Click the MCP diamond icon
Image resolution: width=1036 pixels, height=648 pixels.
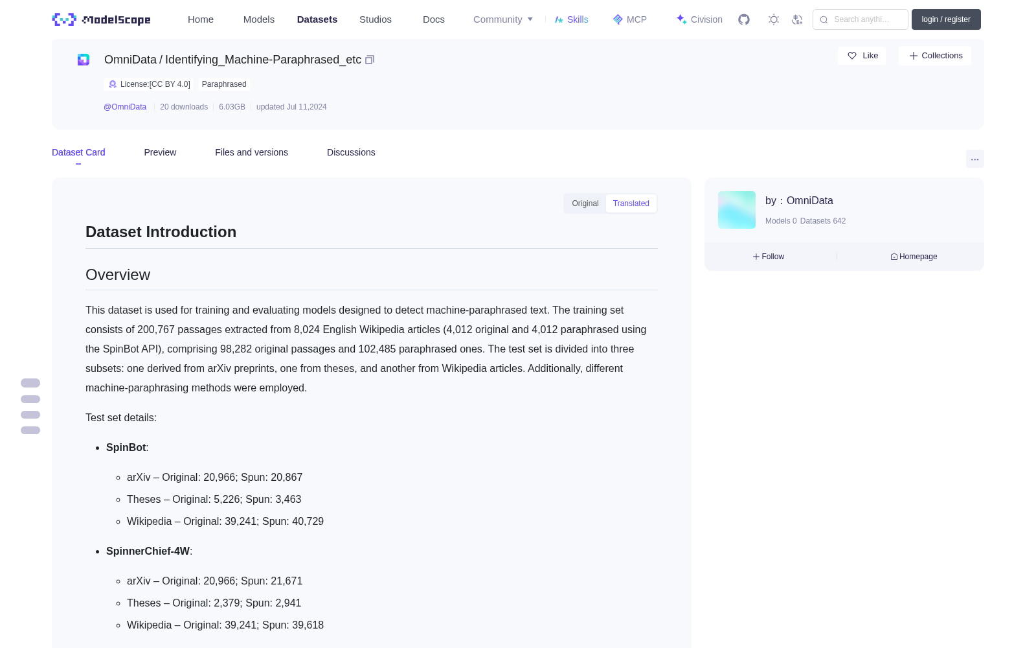(x=618, y=19)
